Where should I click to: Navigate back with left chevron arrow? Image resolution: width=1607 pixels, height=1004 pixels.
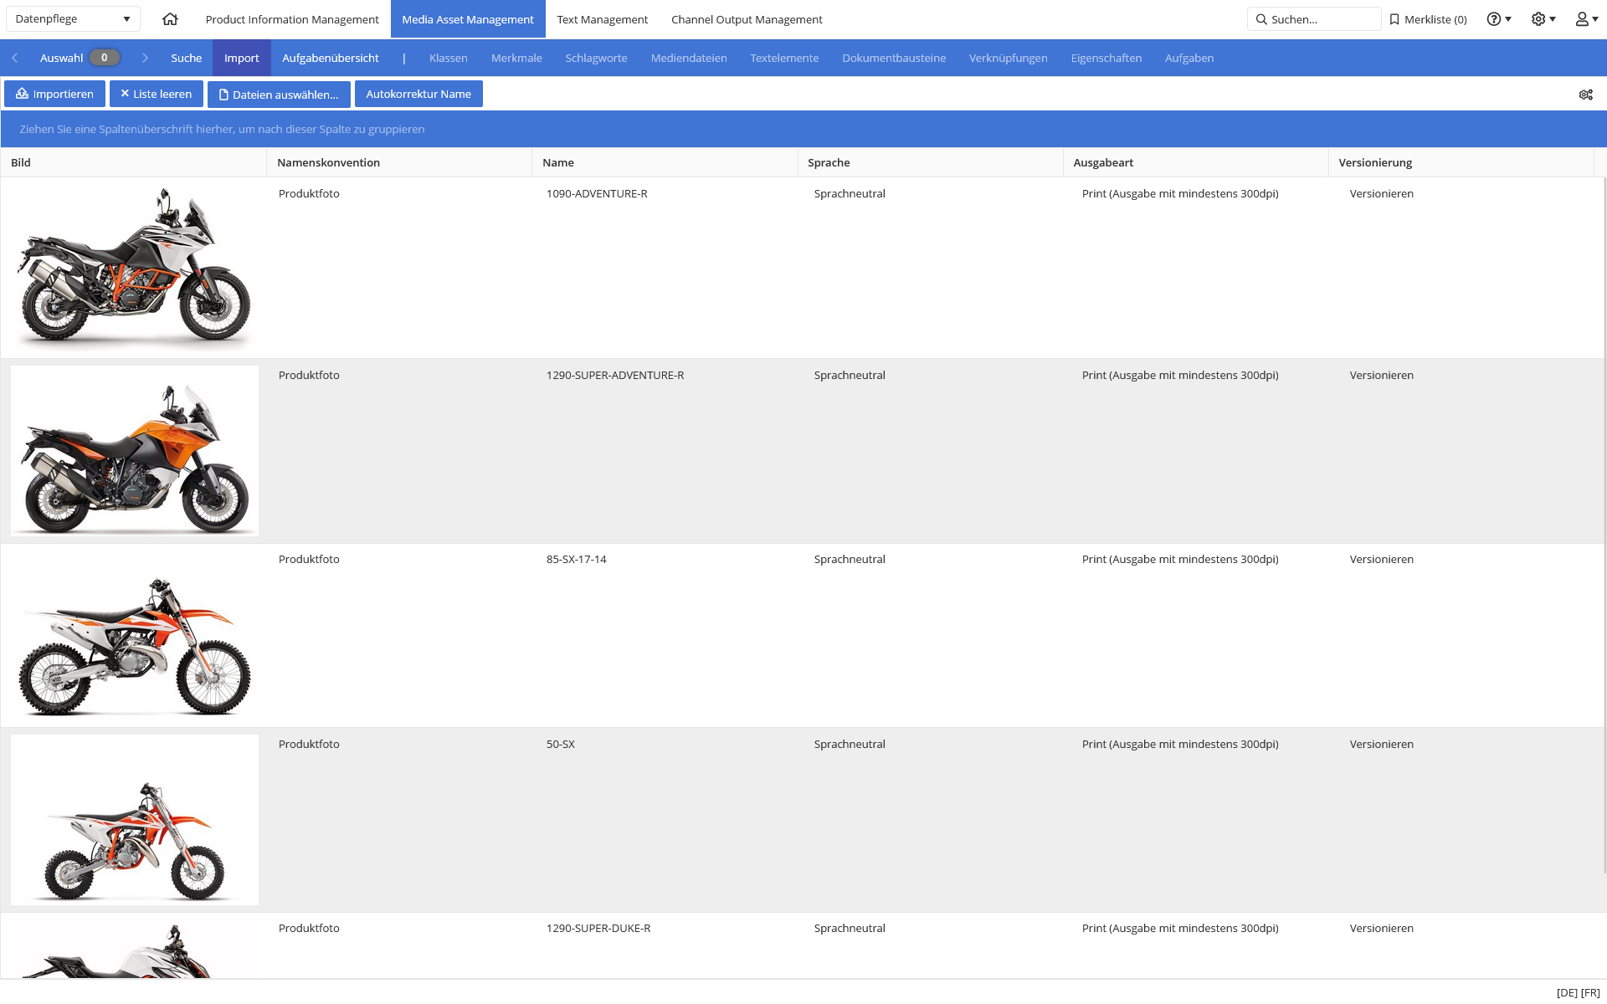(x=15, y=58)
